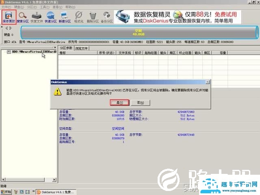Click the second quick launch icon on taskbar
This screenshot has width=260, height=195.
pyautogui.click(x=22, y=192)
